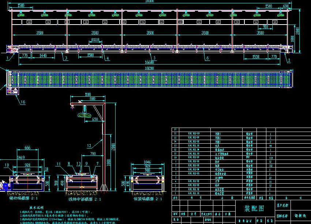The width and height of the screenshot is (311, 224).
Task: Click technical note line 2 about 牵引链条
Action: (54, 216)
